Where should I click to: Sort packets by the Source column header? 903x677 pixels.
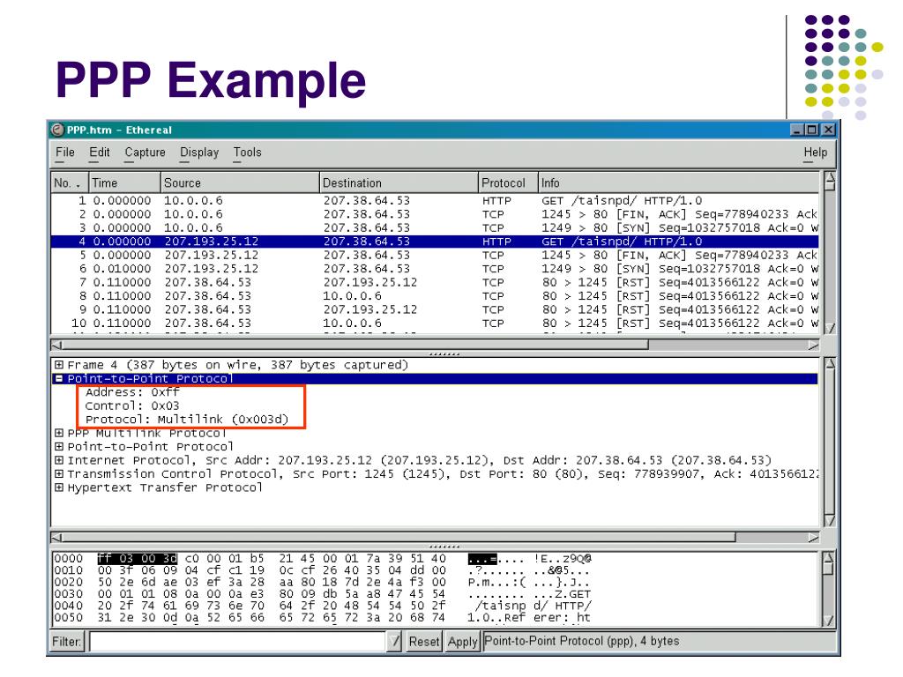click(x=240, y=183)
